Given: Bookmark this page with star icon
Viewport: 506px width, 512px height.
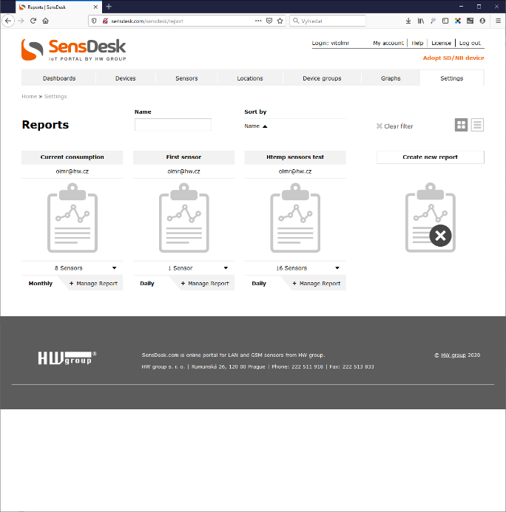Looking at the screenshot, I should coord(280,21).
